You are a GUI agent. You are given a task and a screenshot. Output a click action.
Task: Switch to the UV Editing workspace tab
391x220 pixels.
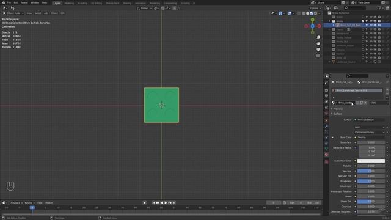pos(97,3)
